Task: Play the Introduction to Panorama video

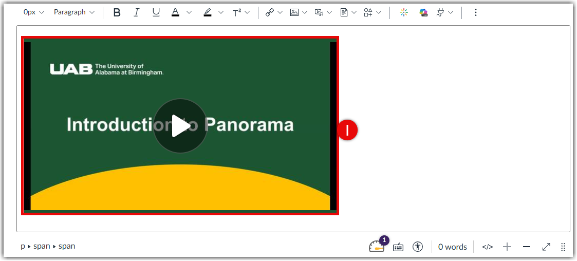Action: pyautogui.click(x=180, y=126)
